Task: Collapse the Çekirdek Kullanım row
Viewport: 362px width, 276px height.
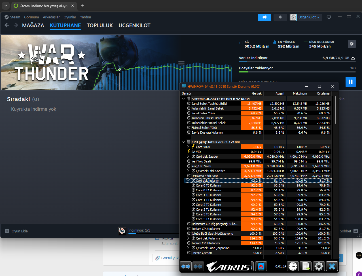Action: click(x=188, y=181)
